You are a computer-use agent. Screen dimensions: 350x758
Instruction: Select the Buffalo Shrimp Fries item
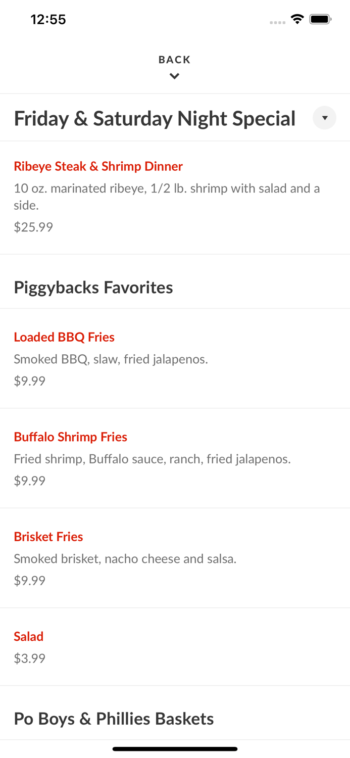point(70,437)
